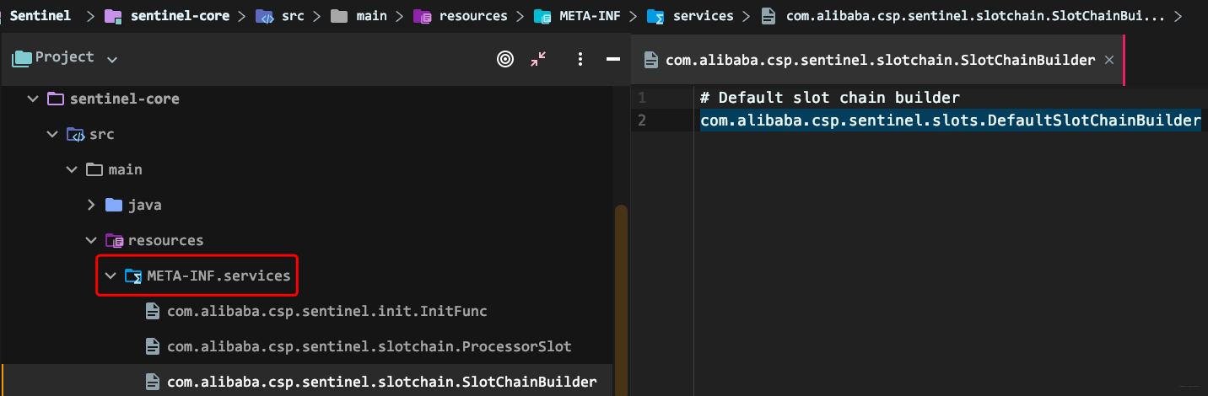Open com.alibaba.csp.sentinel.init.InitFunc file
The image size is (1208, 396).
click(x=327, y=311)
